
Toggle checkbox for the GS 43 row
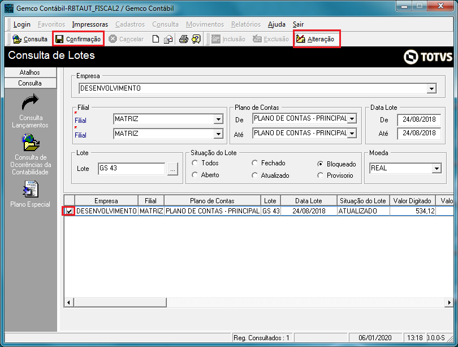tap(69, 211)
